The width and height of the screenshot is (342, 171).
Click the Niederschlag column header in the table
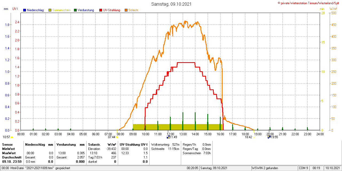click(35, 144)
